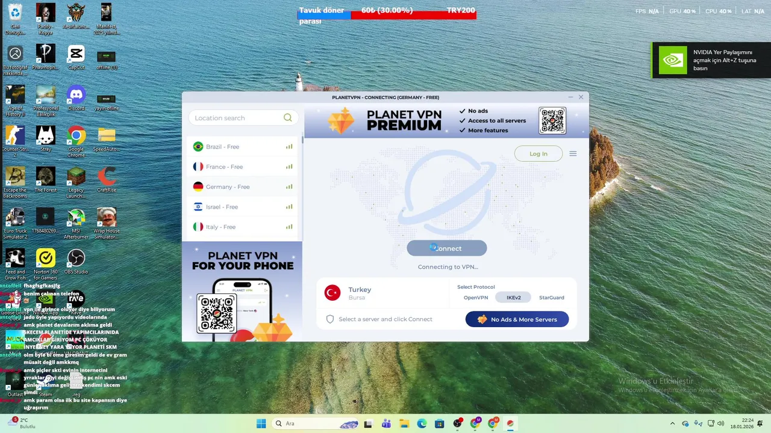This screenshot has width=771, height=433.
Task: Open Age of History II shortcut
Action: coord(15,101)
